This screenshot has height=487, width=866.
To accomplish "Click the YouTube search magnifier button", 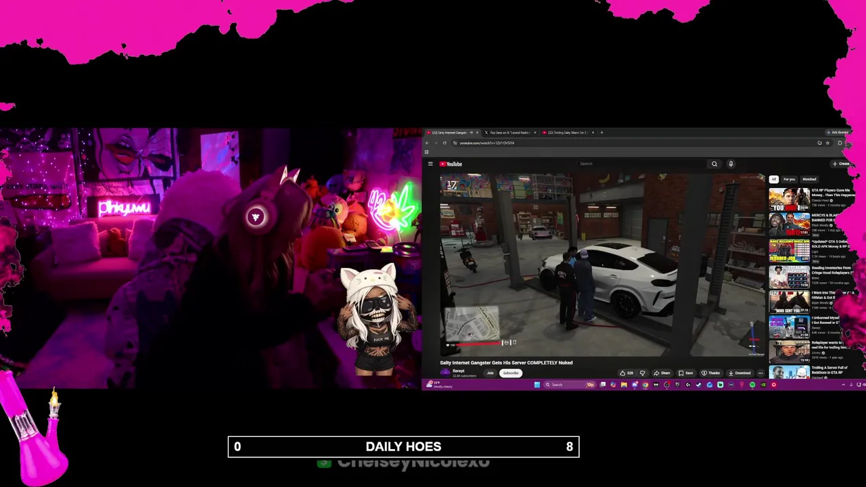I will [x=714, y=164].
